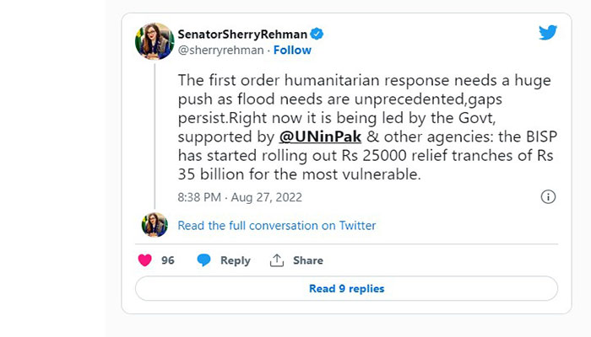
Task: Click the share upload arrow icon
Action: [x=276, y=260]
